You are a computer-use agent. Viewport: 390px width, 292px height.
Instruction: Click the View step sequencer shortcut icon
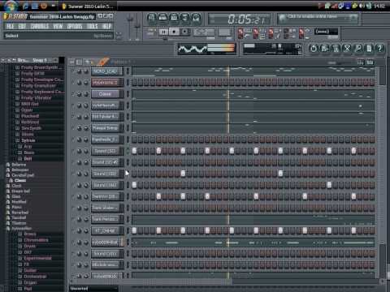[162, 18]
